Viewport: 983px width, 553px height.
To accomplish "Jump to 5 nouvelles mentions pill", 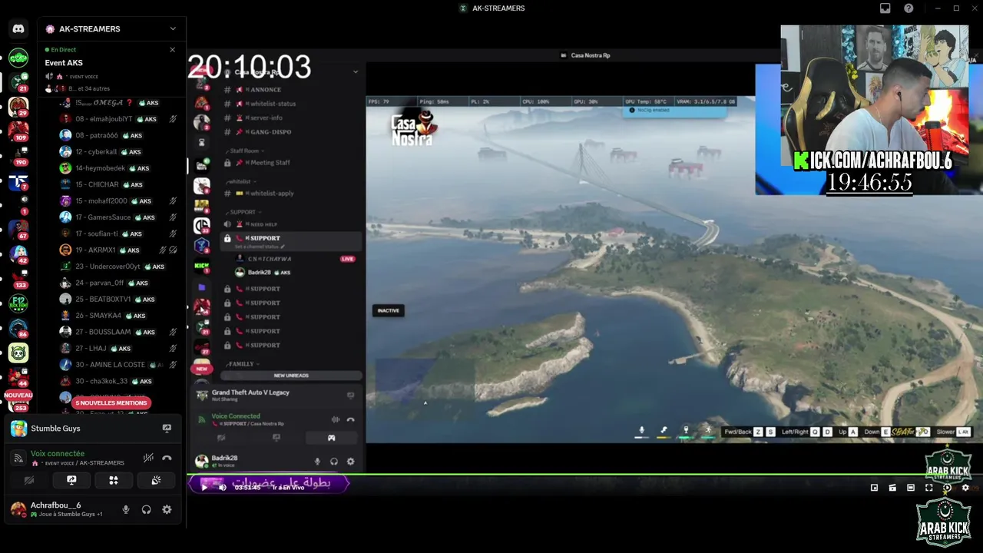I will 111,402.
